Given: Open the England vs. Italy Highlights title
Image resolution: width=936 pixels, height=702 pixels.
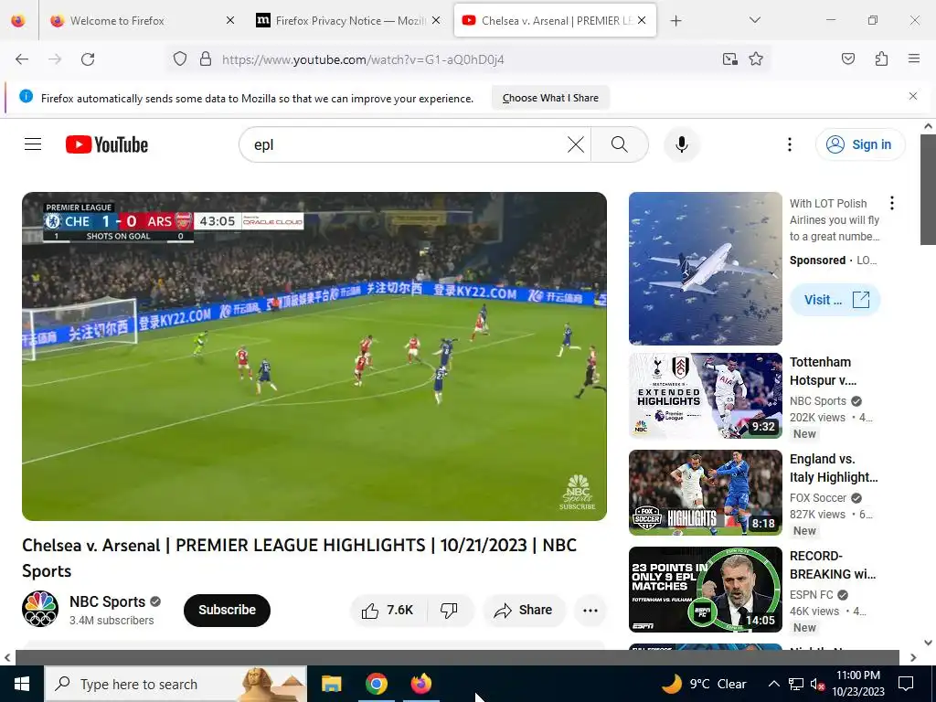Looking at the screenshot, I should tap(834, 468).
